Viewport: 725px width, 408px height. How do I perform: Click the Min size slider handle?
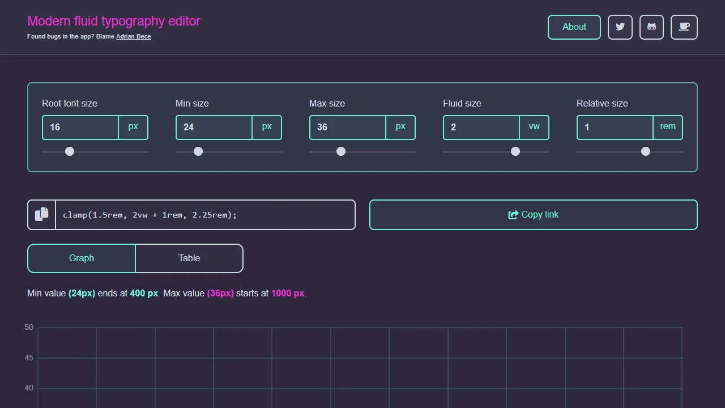tap(198, 151)
